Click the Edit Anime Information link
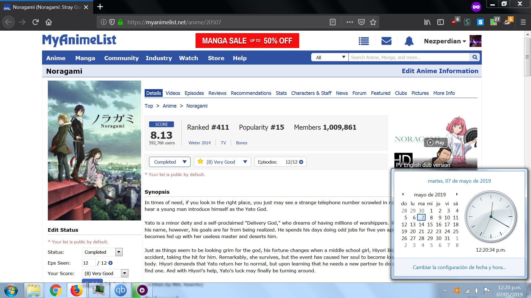This screenshot has width=531, height=298. click(440, 71)
